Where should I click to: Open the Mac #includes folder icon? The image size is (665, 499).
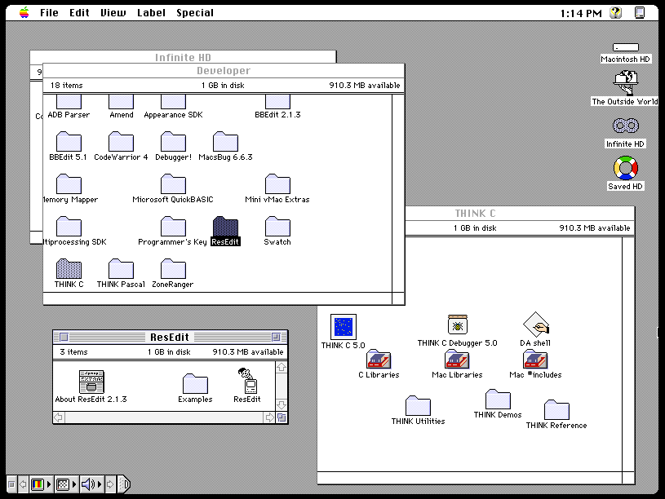coord(534,359)
